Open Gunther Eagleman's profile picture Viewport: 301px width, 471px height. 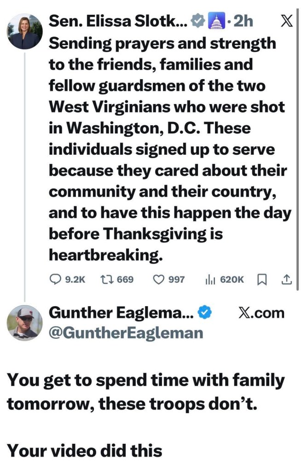pos(25,323)
